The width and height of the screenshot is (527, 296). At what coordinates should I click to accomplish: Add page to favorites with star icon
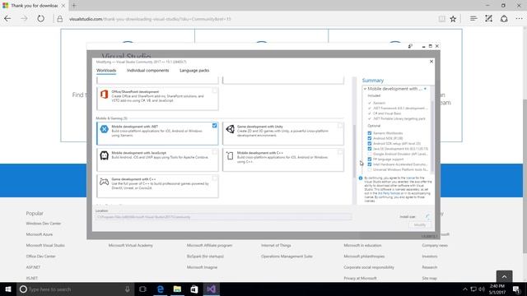coord(453,19)
